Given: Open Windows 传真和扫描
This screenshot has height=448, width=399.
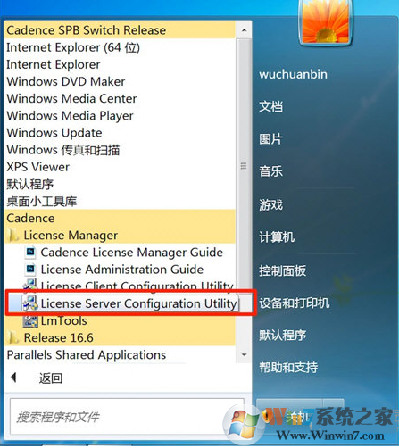Looking at the screenshot, I should [63, 150].
